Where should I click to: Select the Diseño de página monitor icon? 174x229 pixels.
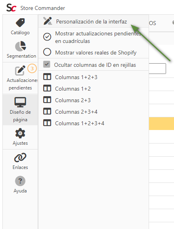[x=20, y=102]
